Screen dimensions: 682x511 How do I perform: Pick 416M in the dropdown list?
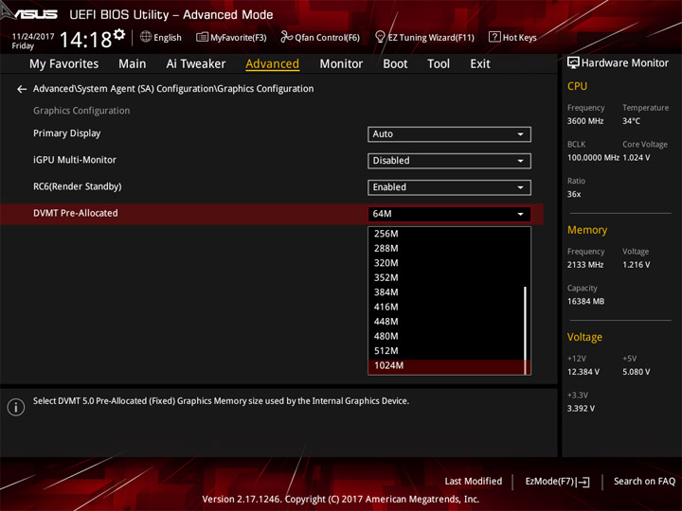pos(446,308)
